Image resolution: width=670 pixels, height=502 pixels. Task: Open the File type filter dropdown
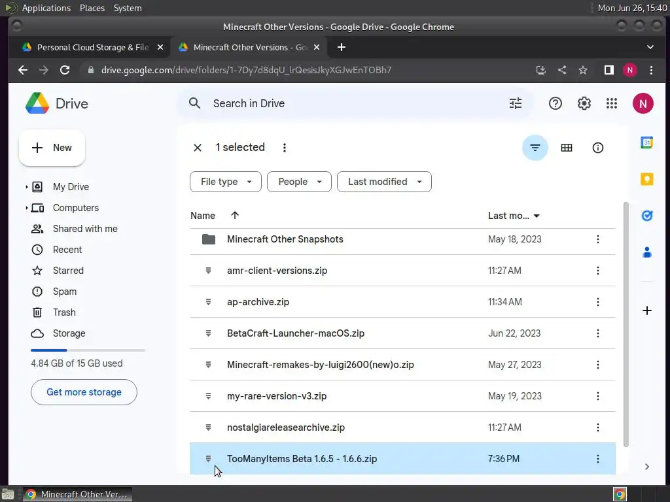(x=226, y=182)
